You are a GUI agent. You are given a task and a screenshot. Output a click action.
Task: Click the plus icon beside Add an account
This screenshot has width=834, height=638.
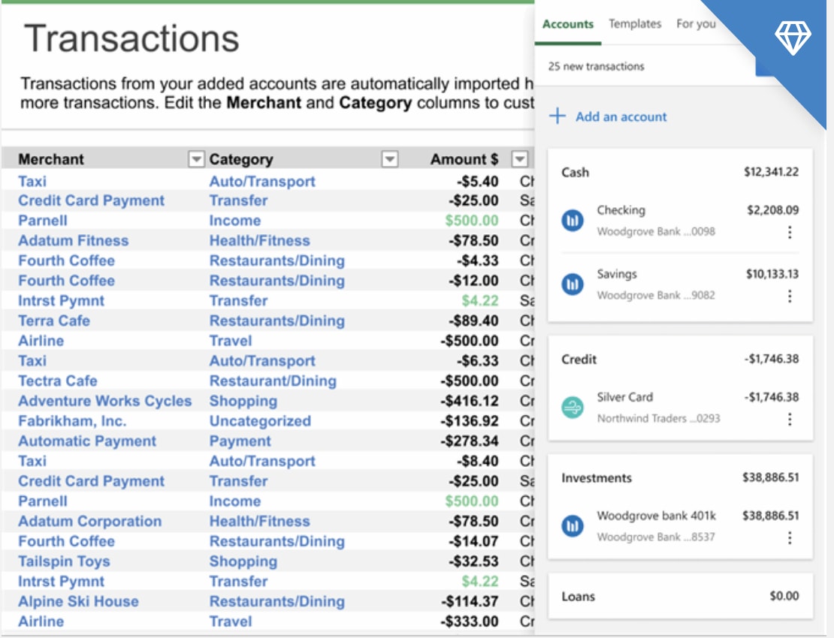557,116
